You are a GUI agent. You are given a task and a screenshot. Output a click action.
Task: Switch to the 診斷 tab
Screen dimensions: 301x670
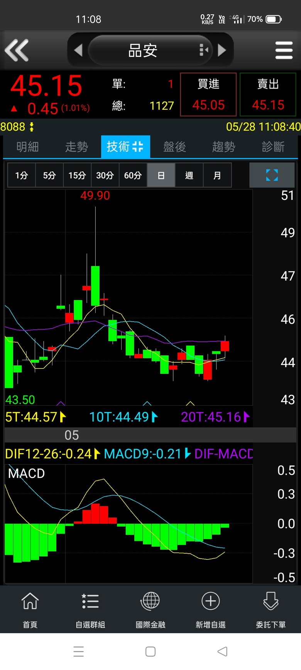(273, 147)
